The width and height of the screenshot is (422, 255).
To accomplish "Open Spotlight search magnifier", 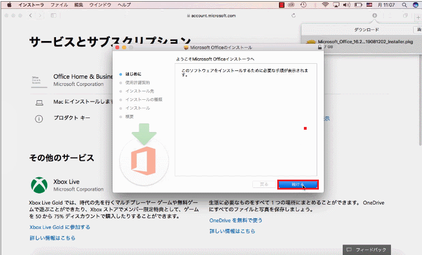I will [x=404, y=5].
